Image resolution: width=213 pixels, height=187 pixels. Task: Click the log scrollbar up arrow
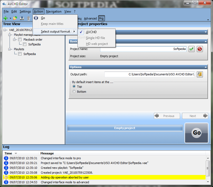(x=208, y=158)
